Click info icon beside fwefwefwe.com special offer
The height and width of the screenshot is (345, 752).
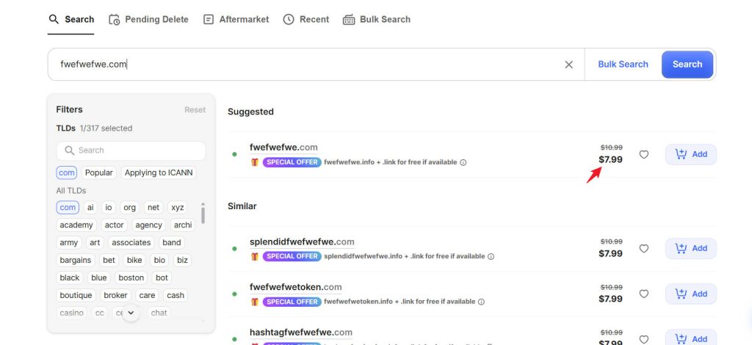coord(463,162)
